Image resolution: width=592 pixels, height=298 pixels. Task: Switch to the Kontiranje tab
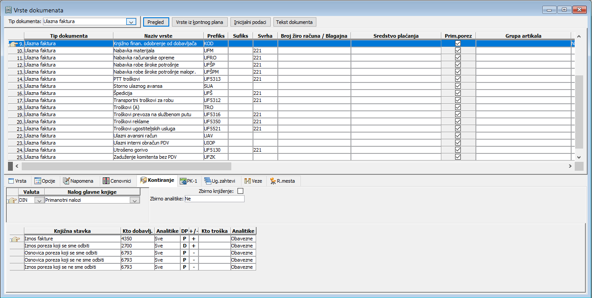tap(157, 180)
